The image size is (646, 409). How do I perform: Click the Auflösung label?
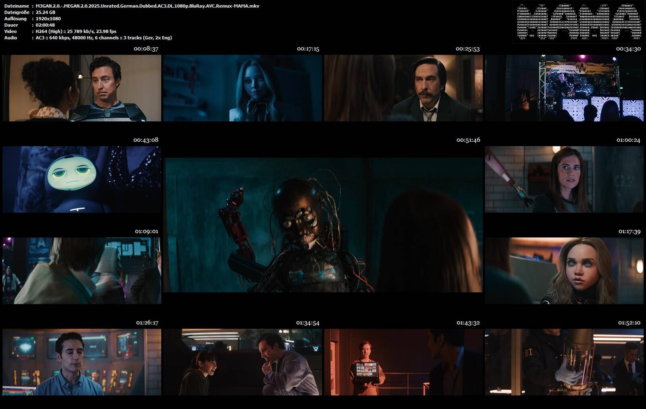pyautogui.click(x=15, y=19)
